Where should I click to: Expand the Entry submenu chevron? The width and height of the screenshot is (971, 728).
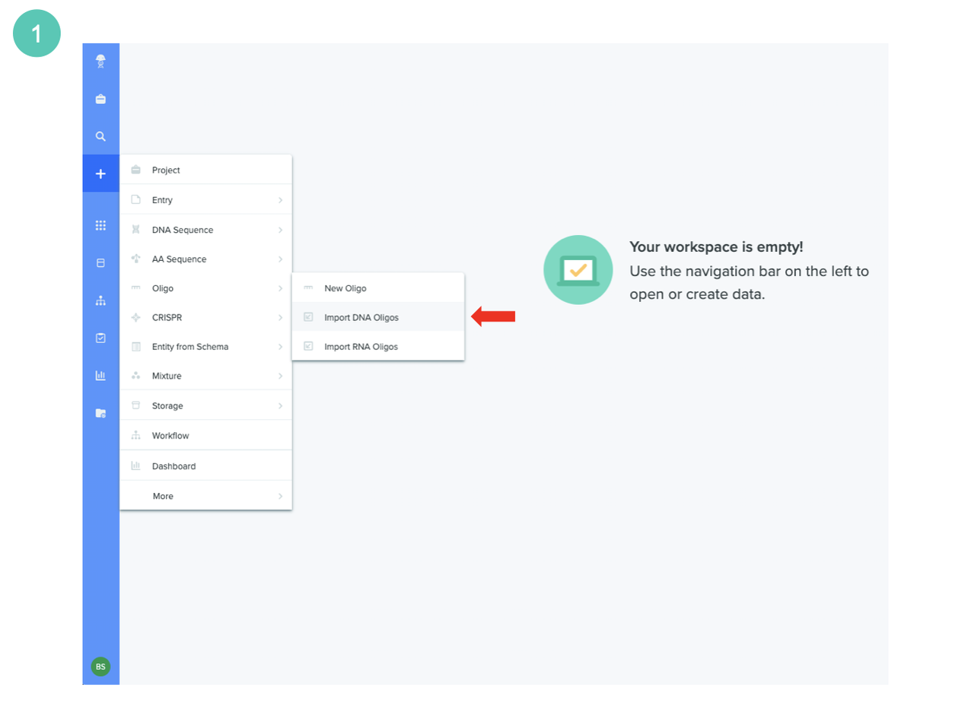[x=280, y=200]
